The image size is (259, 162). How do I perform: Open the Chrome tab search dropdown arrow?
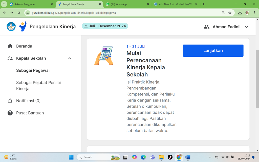pyautogui.click(x=4, y=4)
